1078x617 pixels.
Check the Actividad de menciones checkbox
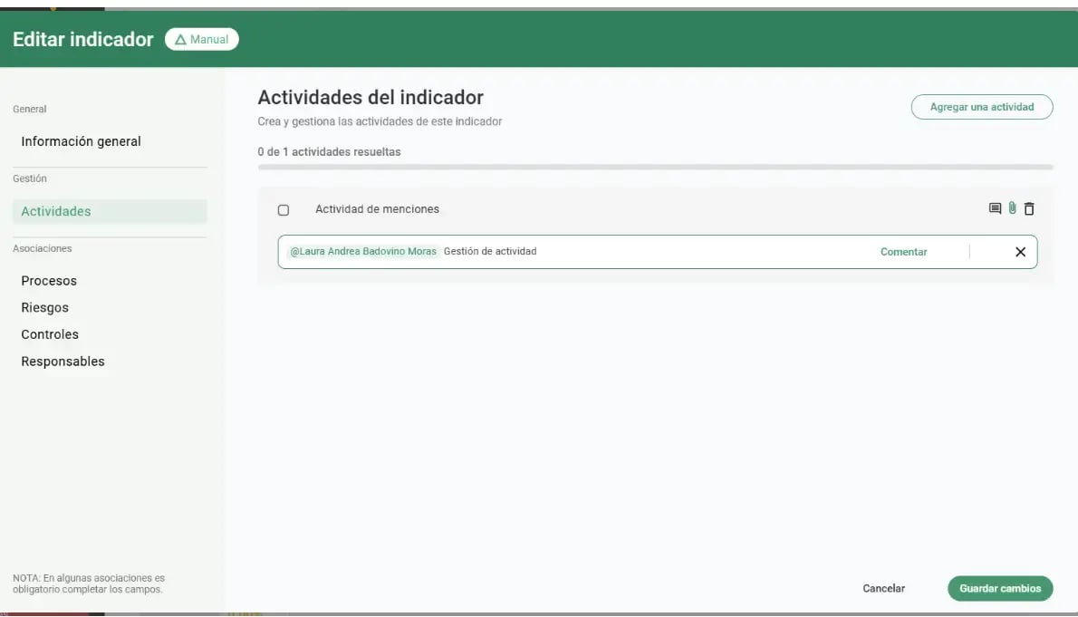(284, 210)
